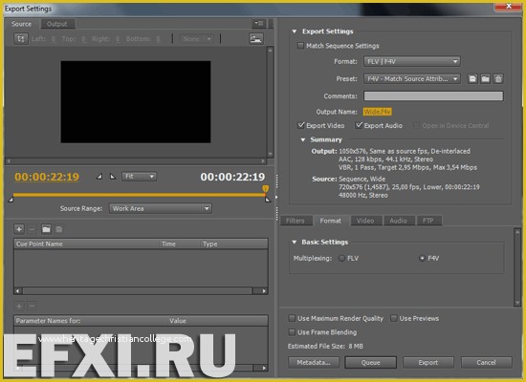The width and height of the screenshot is (526, 382).
Task: Click the orange current timecode 00:00:22:19
Action: click(47, 177)
